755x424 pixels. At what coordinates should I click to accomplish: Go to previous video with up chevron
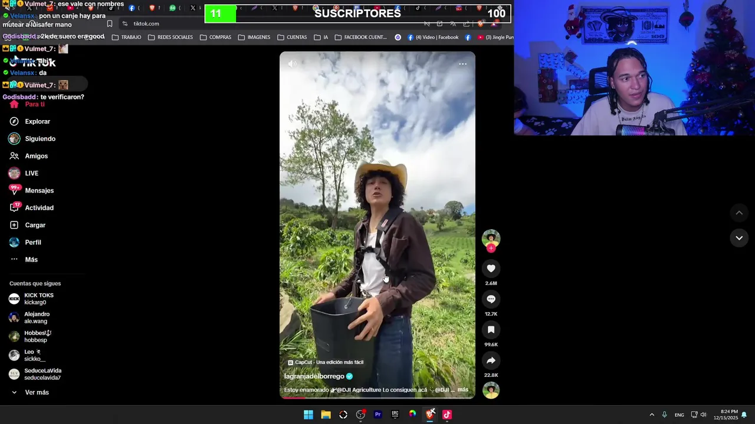739,213
